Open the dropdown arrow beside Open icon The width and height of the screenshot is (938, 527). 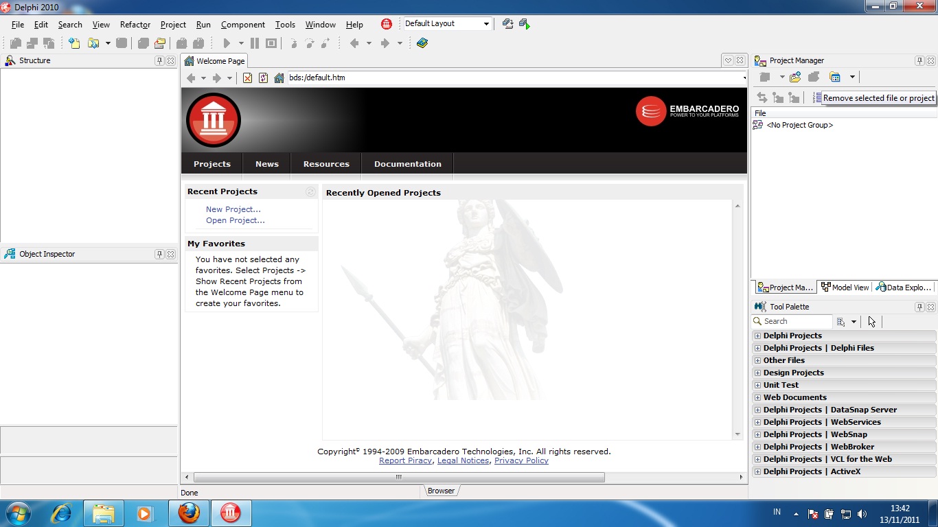(x=108, y=43)
